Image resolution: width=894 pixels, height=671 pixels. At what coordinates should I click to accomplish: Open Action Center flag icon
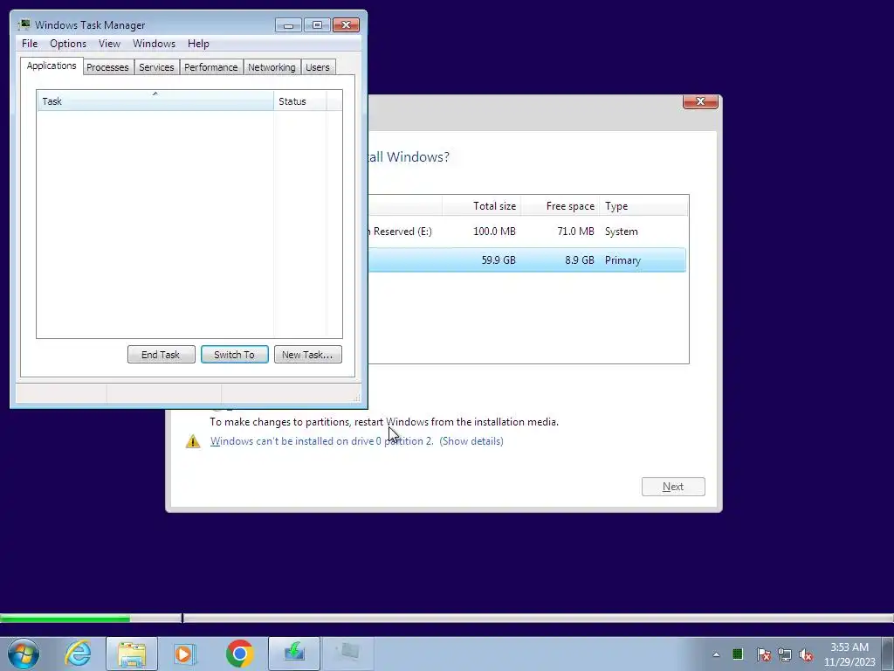coord(763,654)
